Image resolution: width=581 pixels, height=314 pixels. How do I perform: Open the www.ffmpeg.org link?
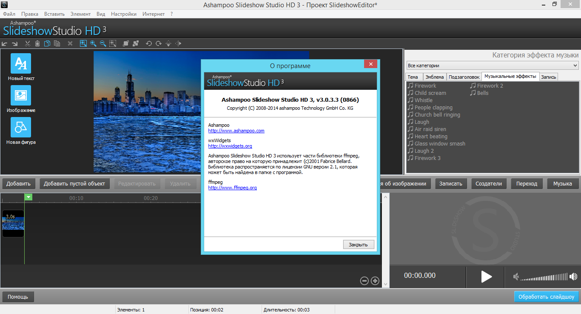(x=232, y=188)
